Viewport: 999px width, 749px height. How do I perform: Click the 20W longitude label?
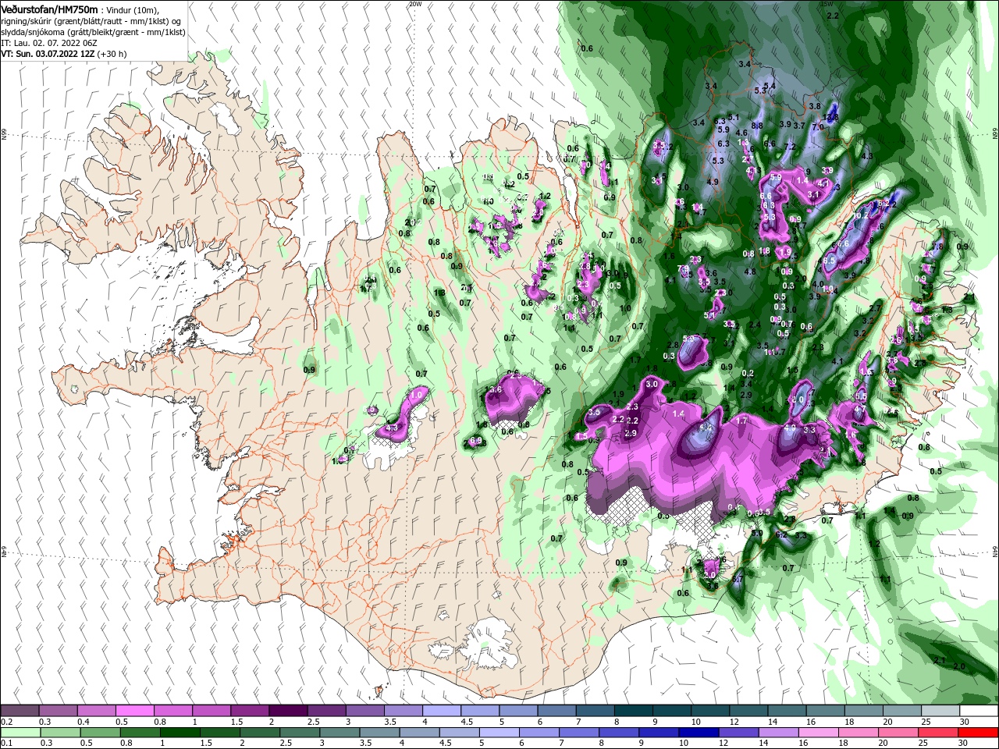pos(415,4)
